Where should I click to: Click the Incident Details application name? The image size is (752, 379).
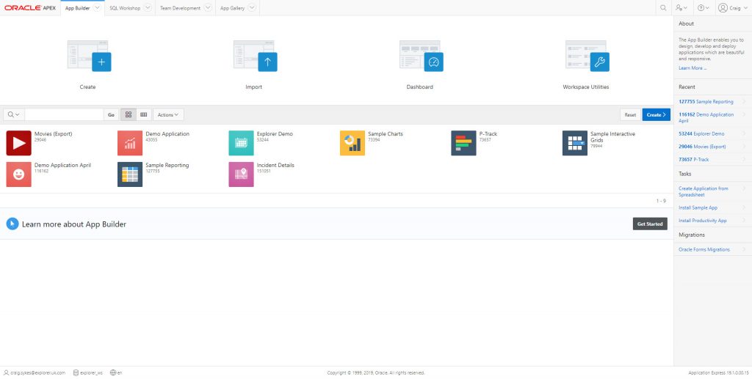coord(275,165)
